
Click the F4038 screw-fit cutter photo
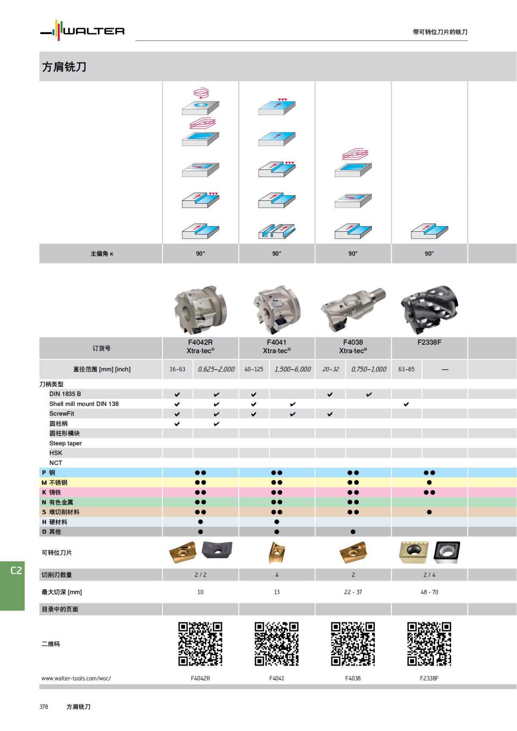[x=353, y=309]
